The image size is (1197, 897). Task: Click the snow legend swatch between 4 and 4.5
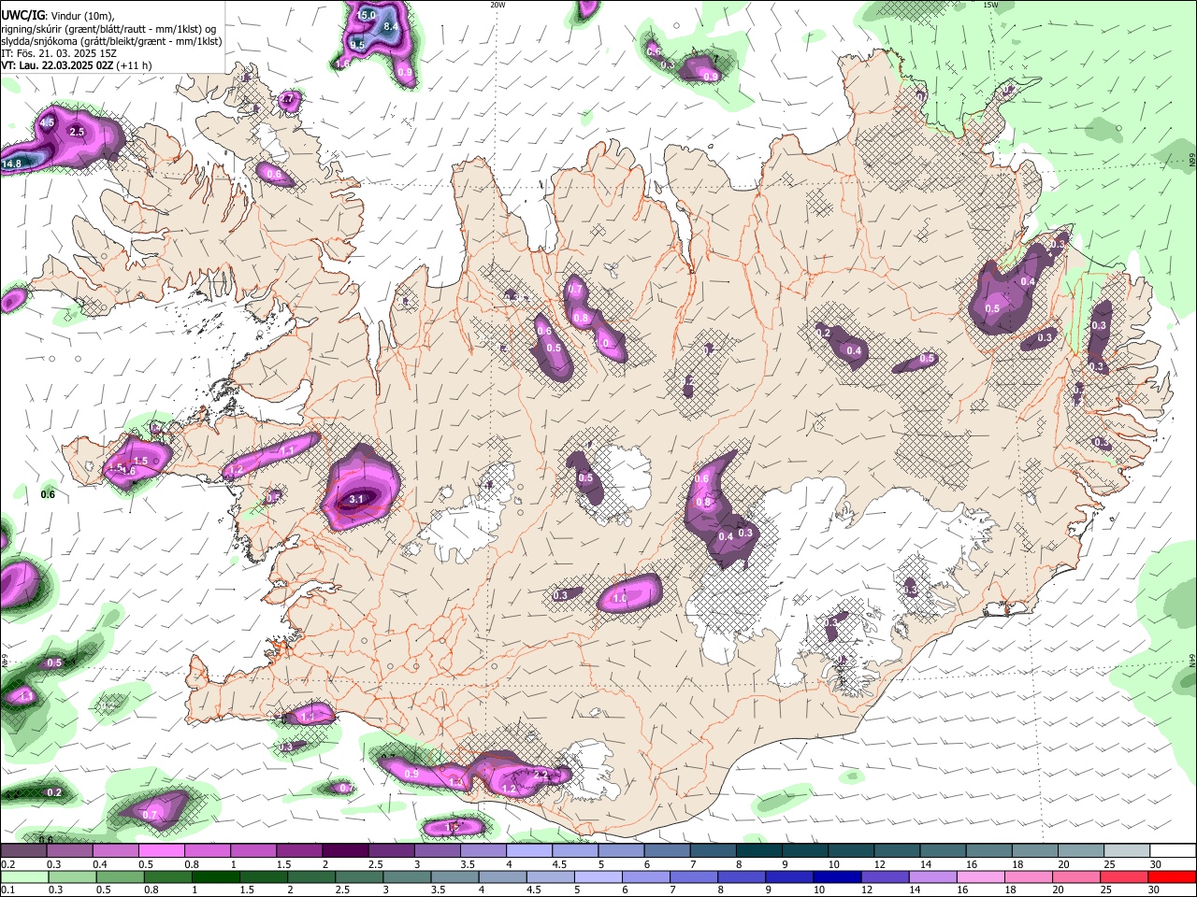click(x=529, y=851)
